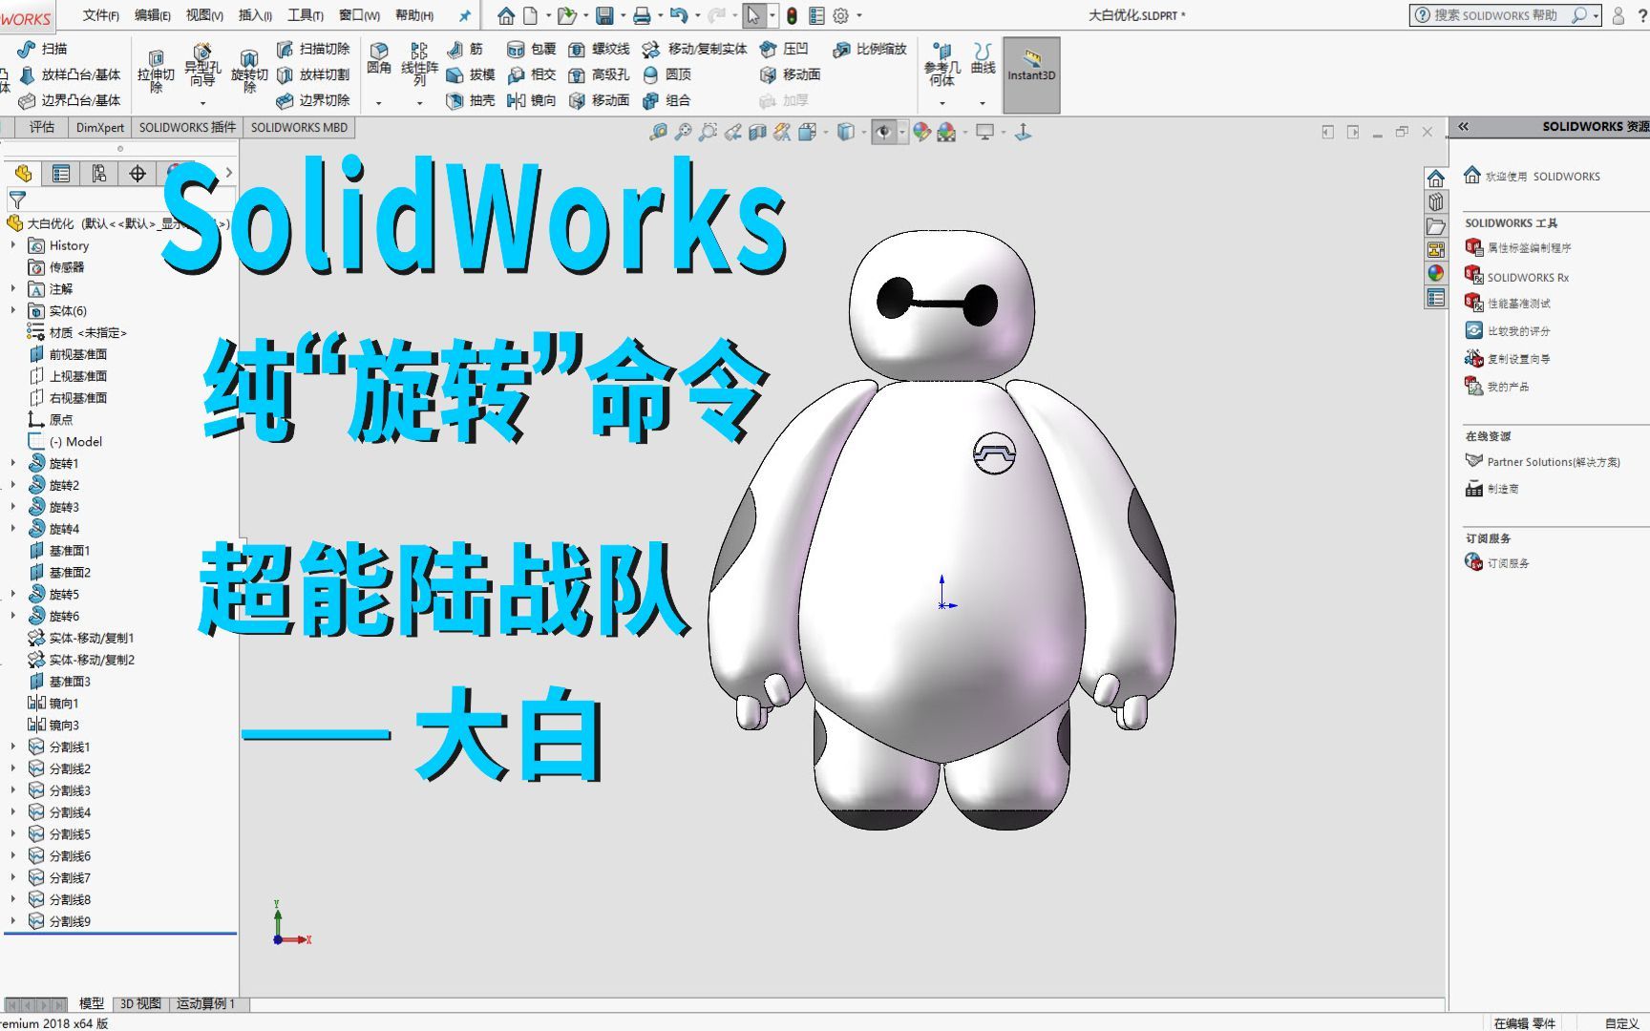The height and width of the screenshot is (1031, 1650).
Task: Toggle visibility of hide/show items
Action: [883, 133]
